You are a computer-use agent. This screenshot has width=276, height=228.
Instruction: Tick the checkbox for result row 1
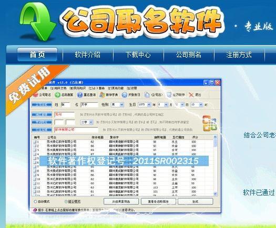point(35,142)
